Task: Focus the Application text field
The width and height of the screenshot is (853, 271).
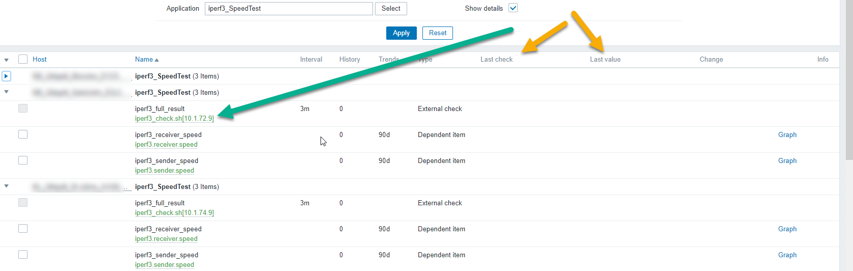Action: tap(288, 9)
